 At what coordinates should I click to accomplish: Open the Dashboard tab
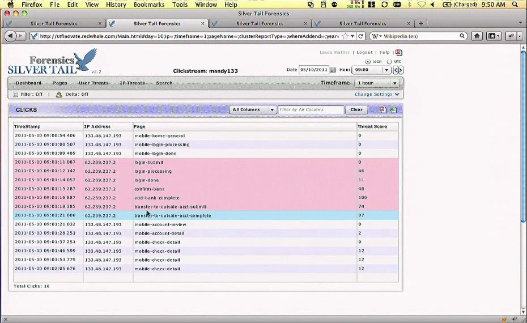[x=28, y=83]
